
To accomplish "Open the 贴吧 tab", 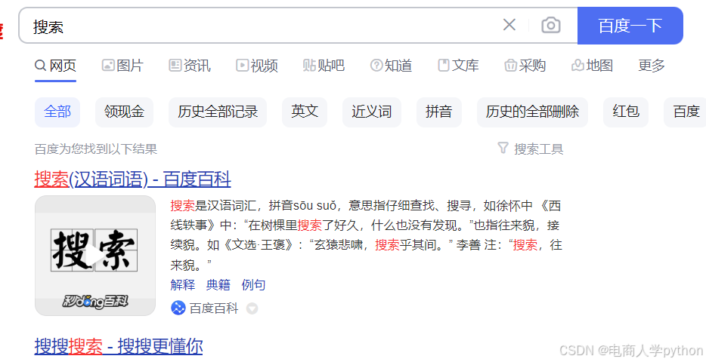I will point(324,66).
